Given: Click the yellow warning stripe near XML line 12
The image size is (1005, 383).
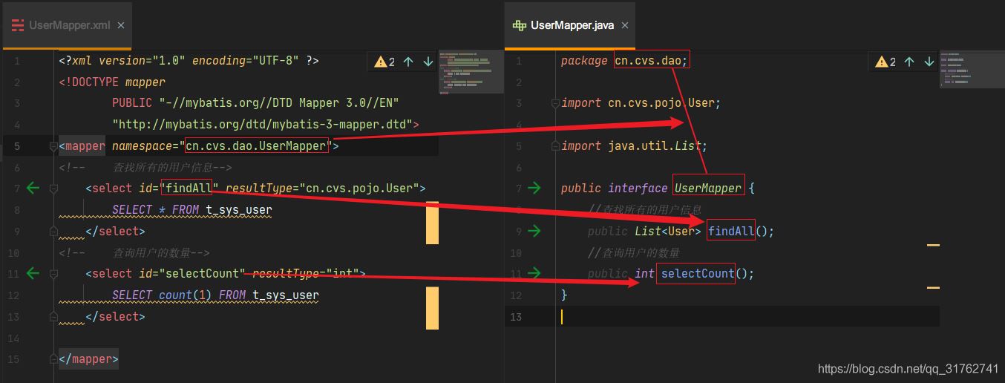Looking at the screenshot, I should [432, 307].
